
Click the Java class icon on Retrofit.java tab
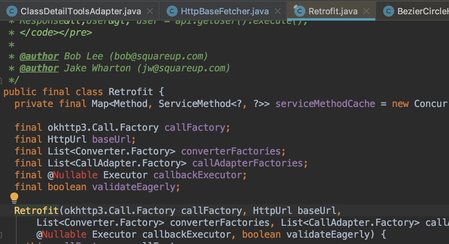click(300, 11)
